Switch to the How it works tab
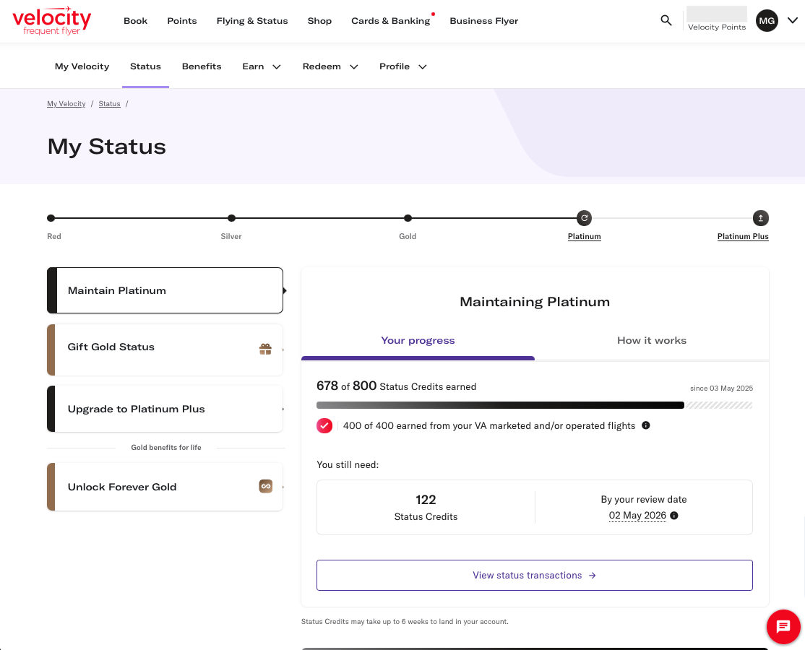805x650 pixels. (652, 341)
